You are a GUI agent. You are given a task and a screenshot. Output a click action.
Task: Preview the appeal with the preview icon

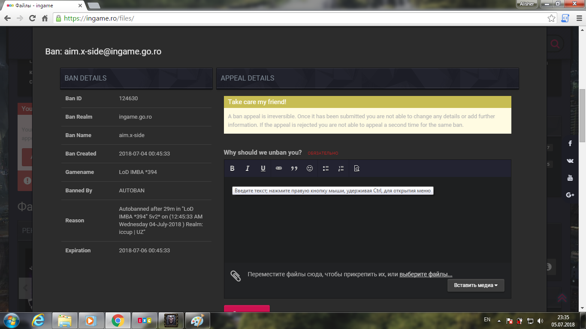pyautogui.click(x=357, y=168)
